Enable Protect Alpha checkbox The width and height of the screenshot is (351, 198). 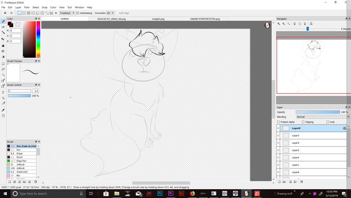coord(278,122)
